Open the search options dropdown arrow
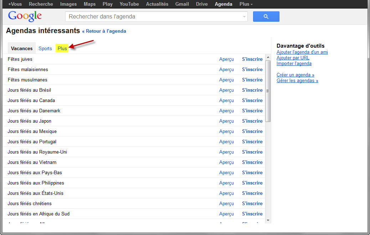This screenshot has width=370, height=235. (244, 17)
